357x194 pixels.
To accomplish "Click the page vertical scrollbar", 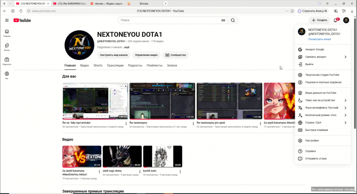I will pyautogui.click(x=355, y=73).
